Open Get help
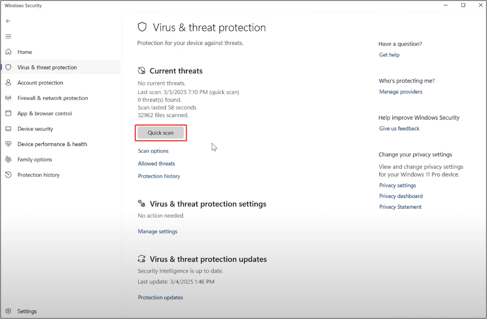This screenshot has height=319, width=487. pos(389,55)
